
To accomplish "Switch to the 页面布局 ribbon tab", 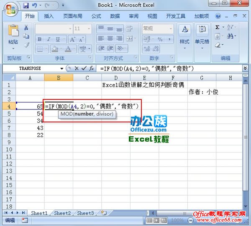I will 73,16.
